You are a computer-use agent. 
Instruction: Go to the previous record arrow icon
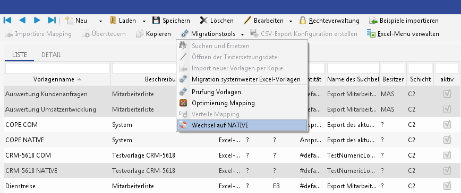(22, 20)
